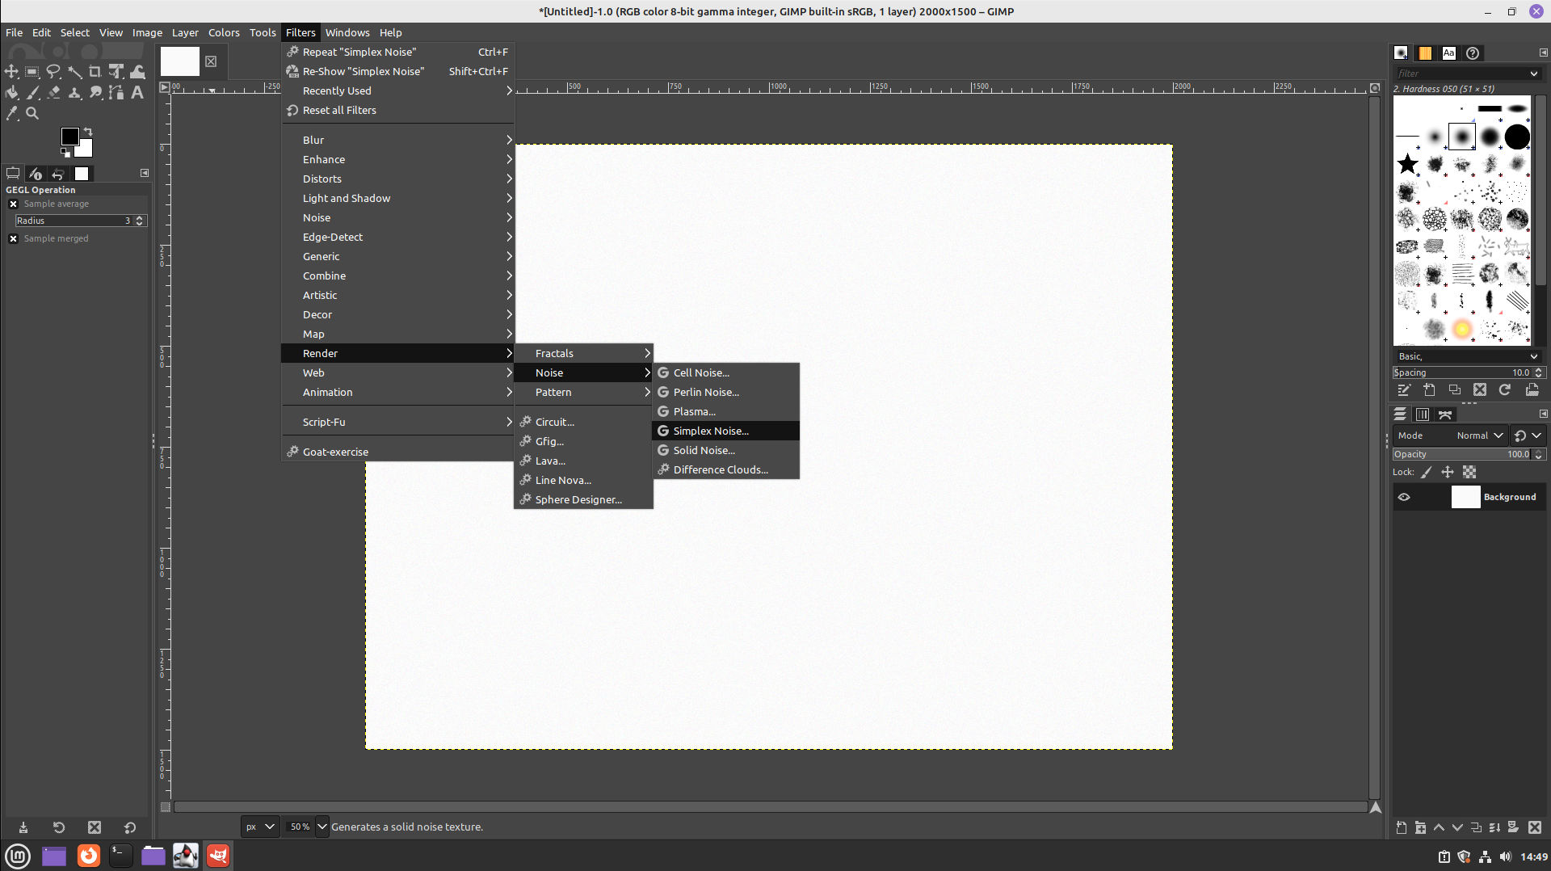Choose the Bucket Fill tool
The height and width of the screenshot is (871, 1551).
click(x=11, y=93)
